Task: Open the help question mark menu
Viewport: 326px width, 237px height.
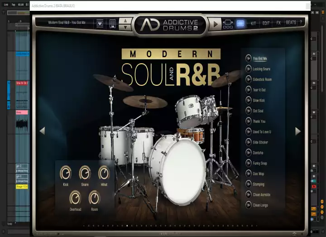Action: (301, 22)
